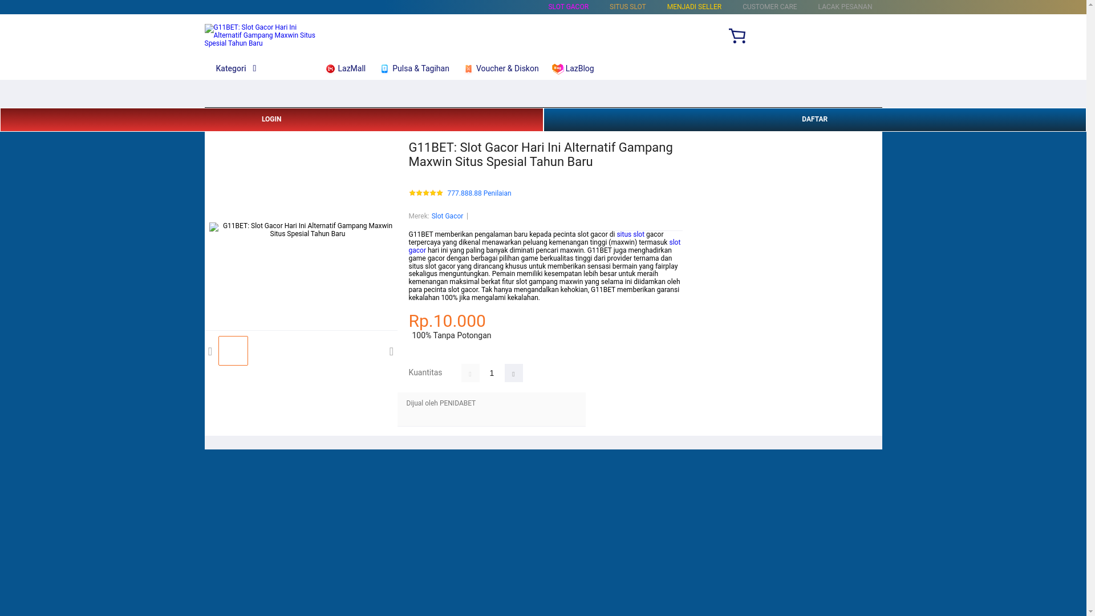This screenshot has width=1095, height=616.
Task: Click the Voucher & Diskon icon
Action: [x=468, y=69]
